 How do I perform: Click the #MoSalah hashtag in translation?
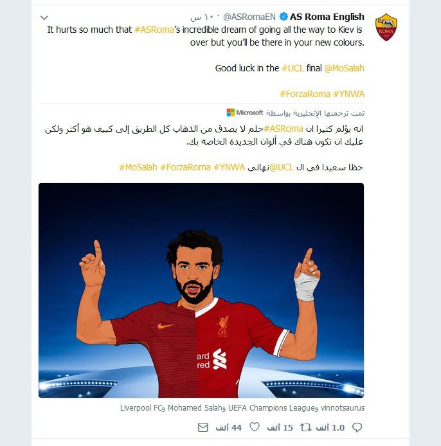pos(138,167)
